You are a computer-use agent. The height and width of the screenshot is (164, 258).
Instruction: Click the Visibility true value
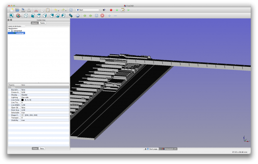[x=23, y=120]
